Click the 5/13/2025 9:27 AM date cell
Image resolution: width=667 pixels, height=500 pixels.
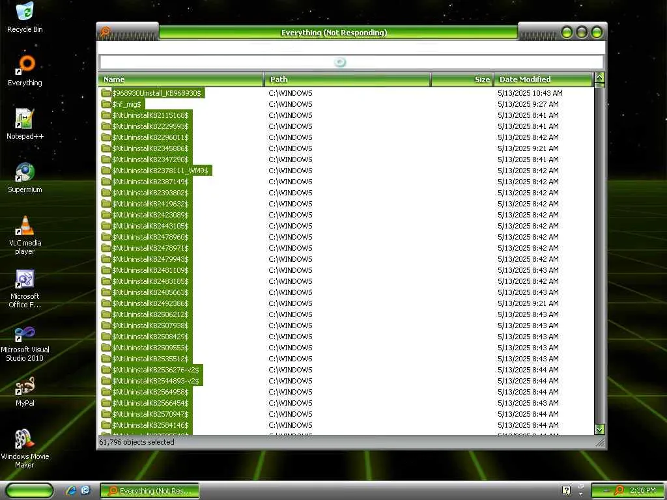[x=528, y=104]
